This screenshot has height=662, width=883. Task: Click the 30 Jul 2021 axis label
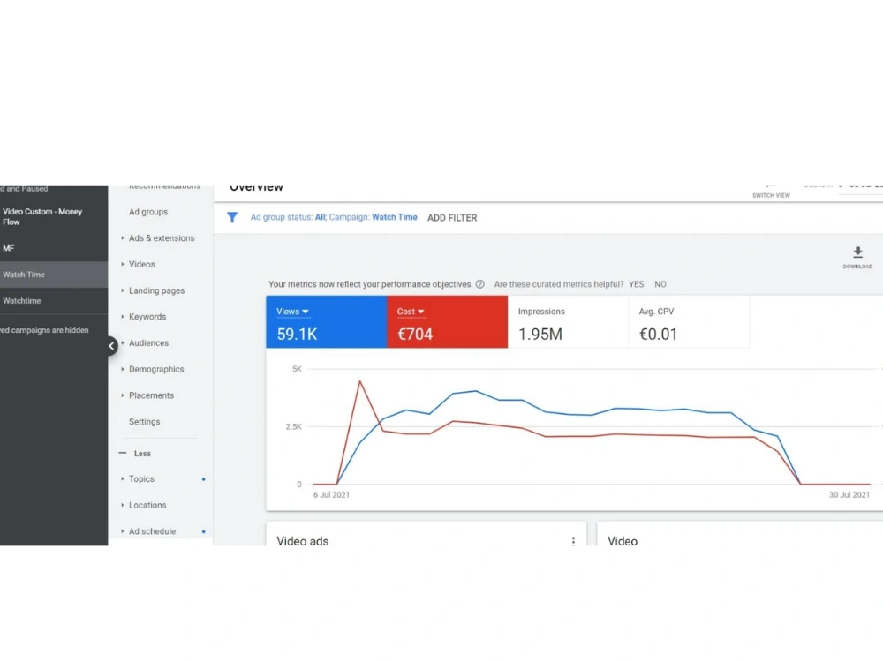click(x=849, y=495)
